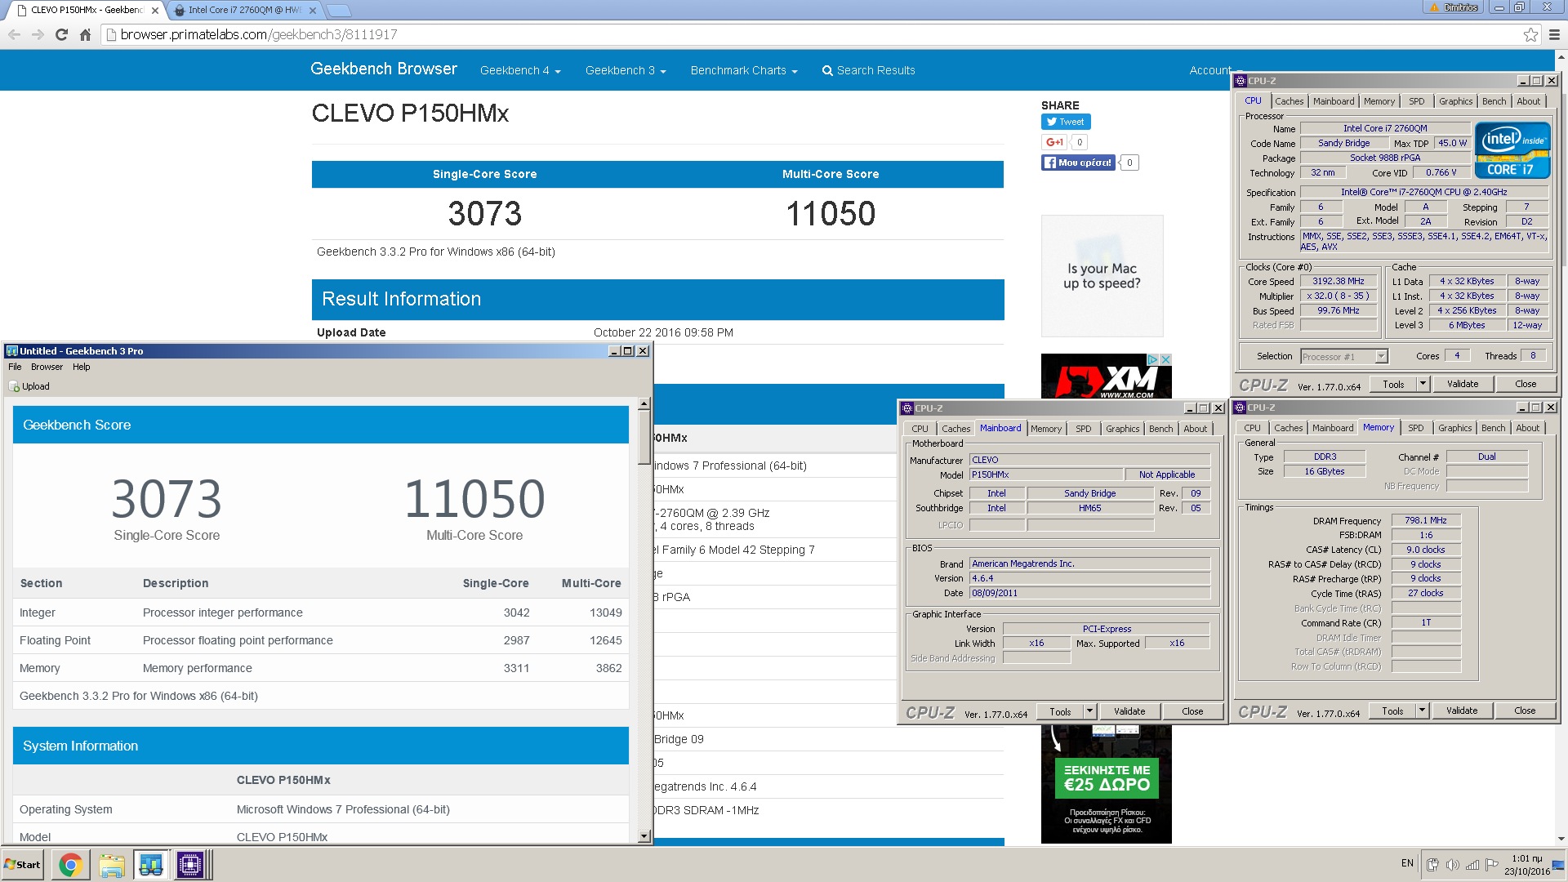Open a new browser tab
Viewport: 1568px width, 882px height.
pyautogui.click(x=338, y=11)
